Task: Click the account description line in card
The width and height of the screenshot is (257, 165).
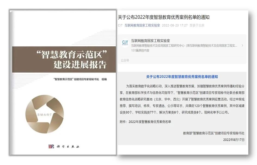Action: (184, 46)
